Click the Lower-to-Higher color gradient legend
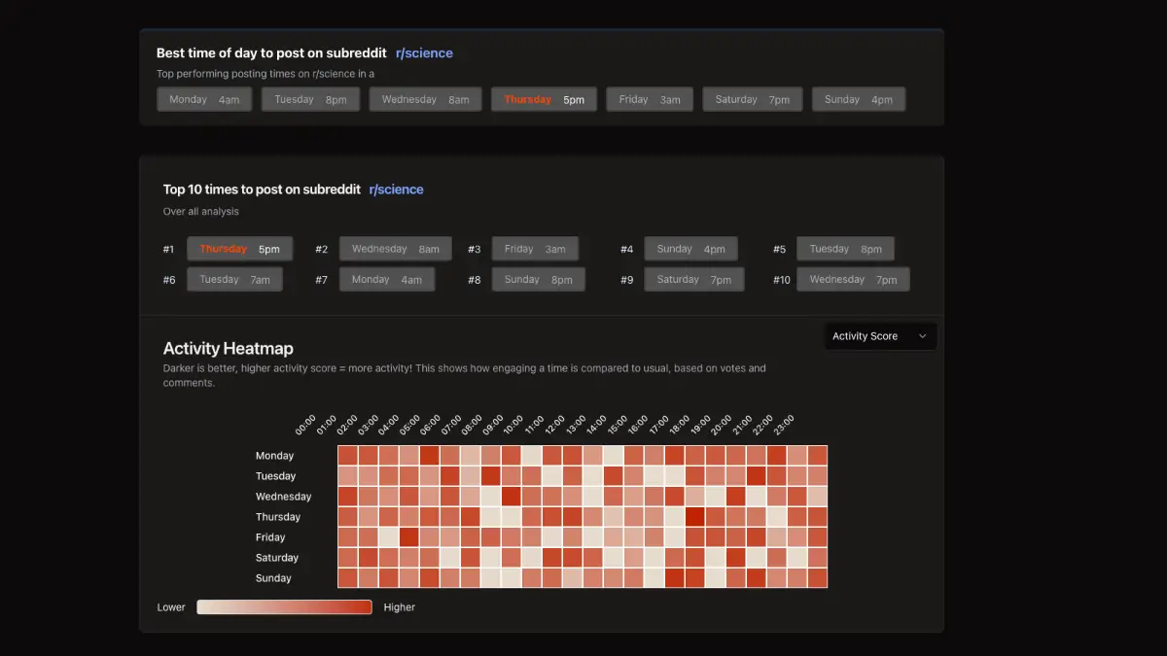 click(284, 607)
